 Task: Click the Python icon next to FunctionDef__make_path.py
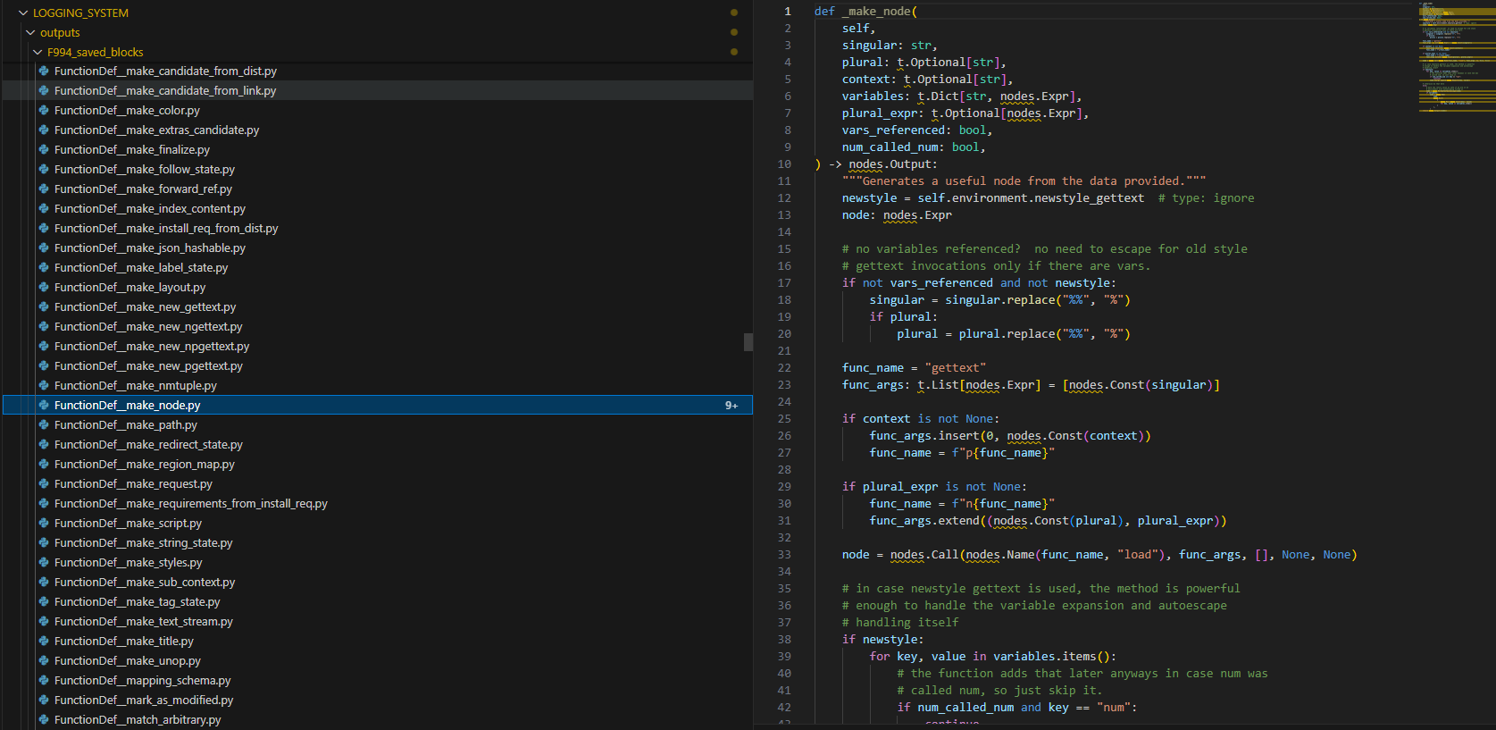click(x=44, y=425)
